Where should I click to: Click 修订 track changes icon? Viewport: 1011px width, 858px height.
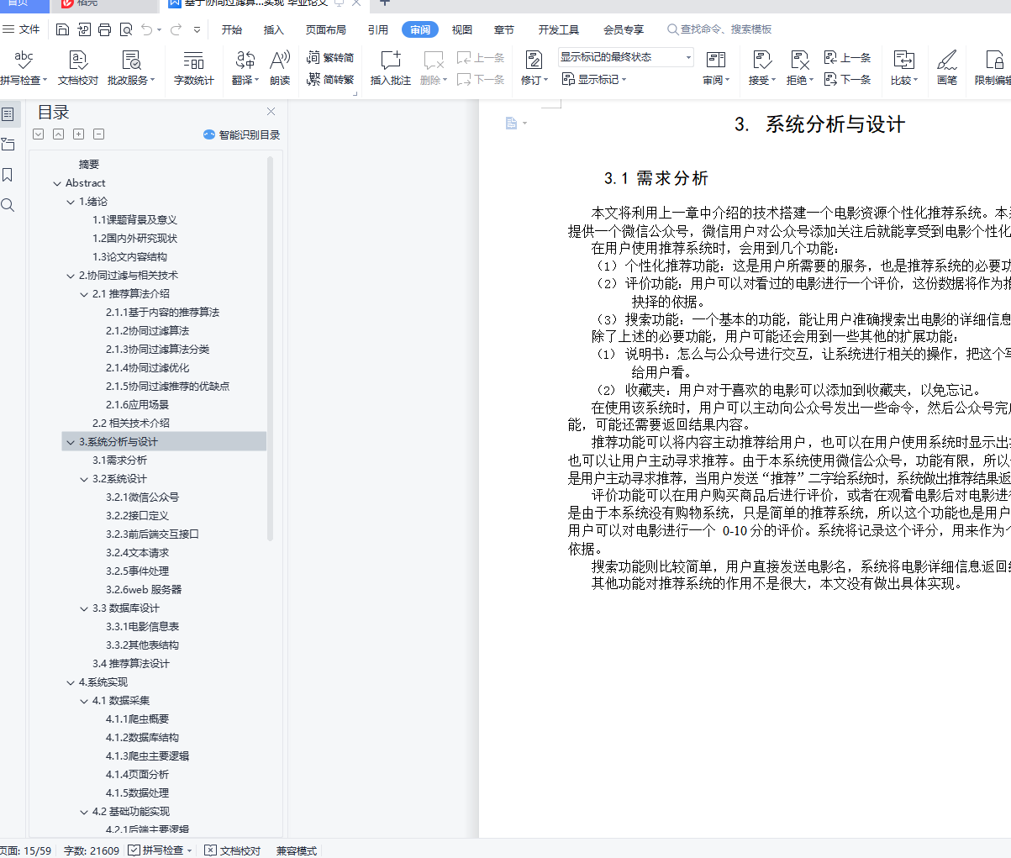point(534,68)
